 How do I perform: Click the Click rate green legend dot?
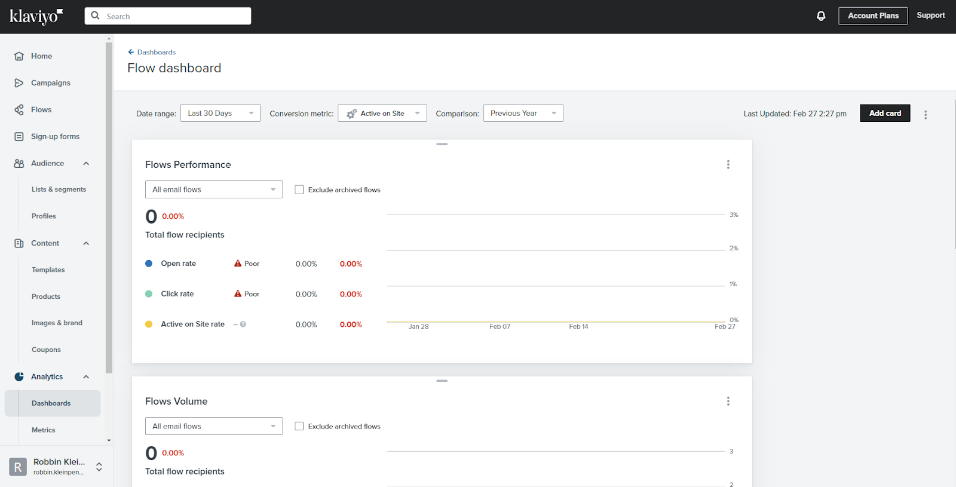tap(149, 294)
